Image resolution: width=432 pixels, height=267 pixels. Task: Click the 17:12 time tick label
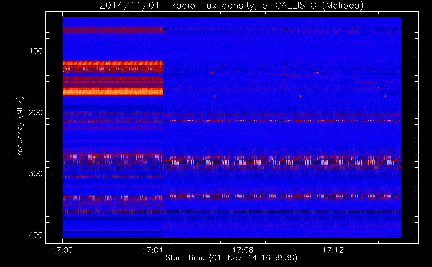coord(333,250)
